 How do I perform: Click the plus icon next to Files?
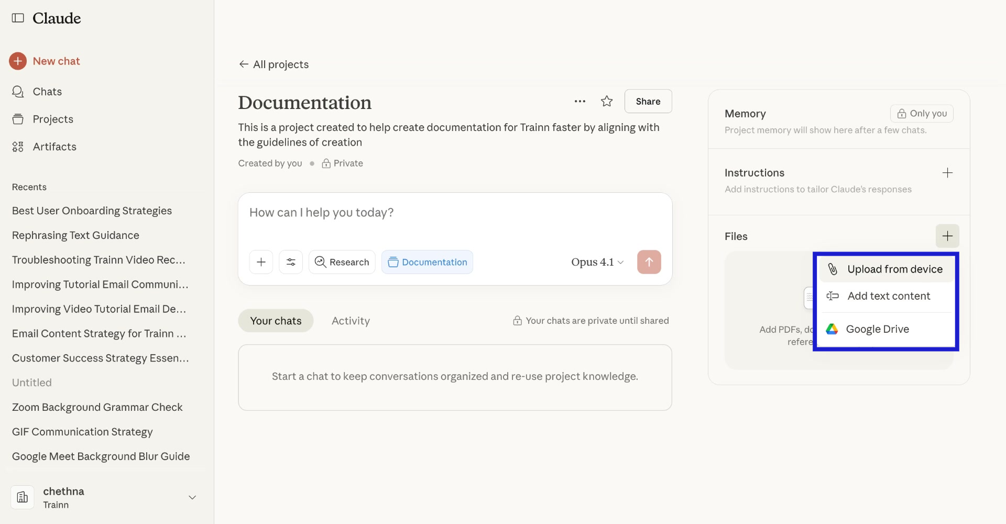[947, 236]
